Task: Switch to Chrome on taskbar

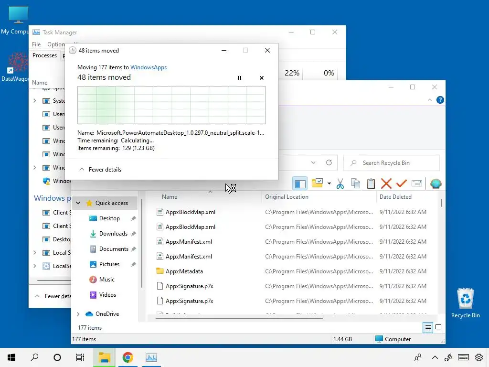Action: click(x=128, y=357)
